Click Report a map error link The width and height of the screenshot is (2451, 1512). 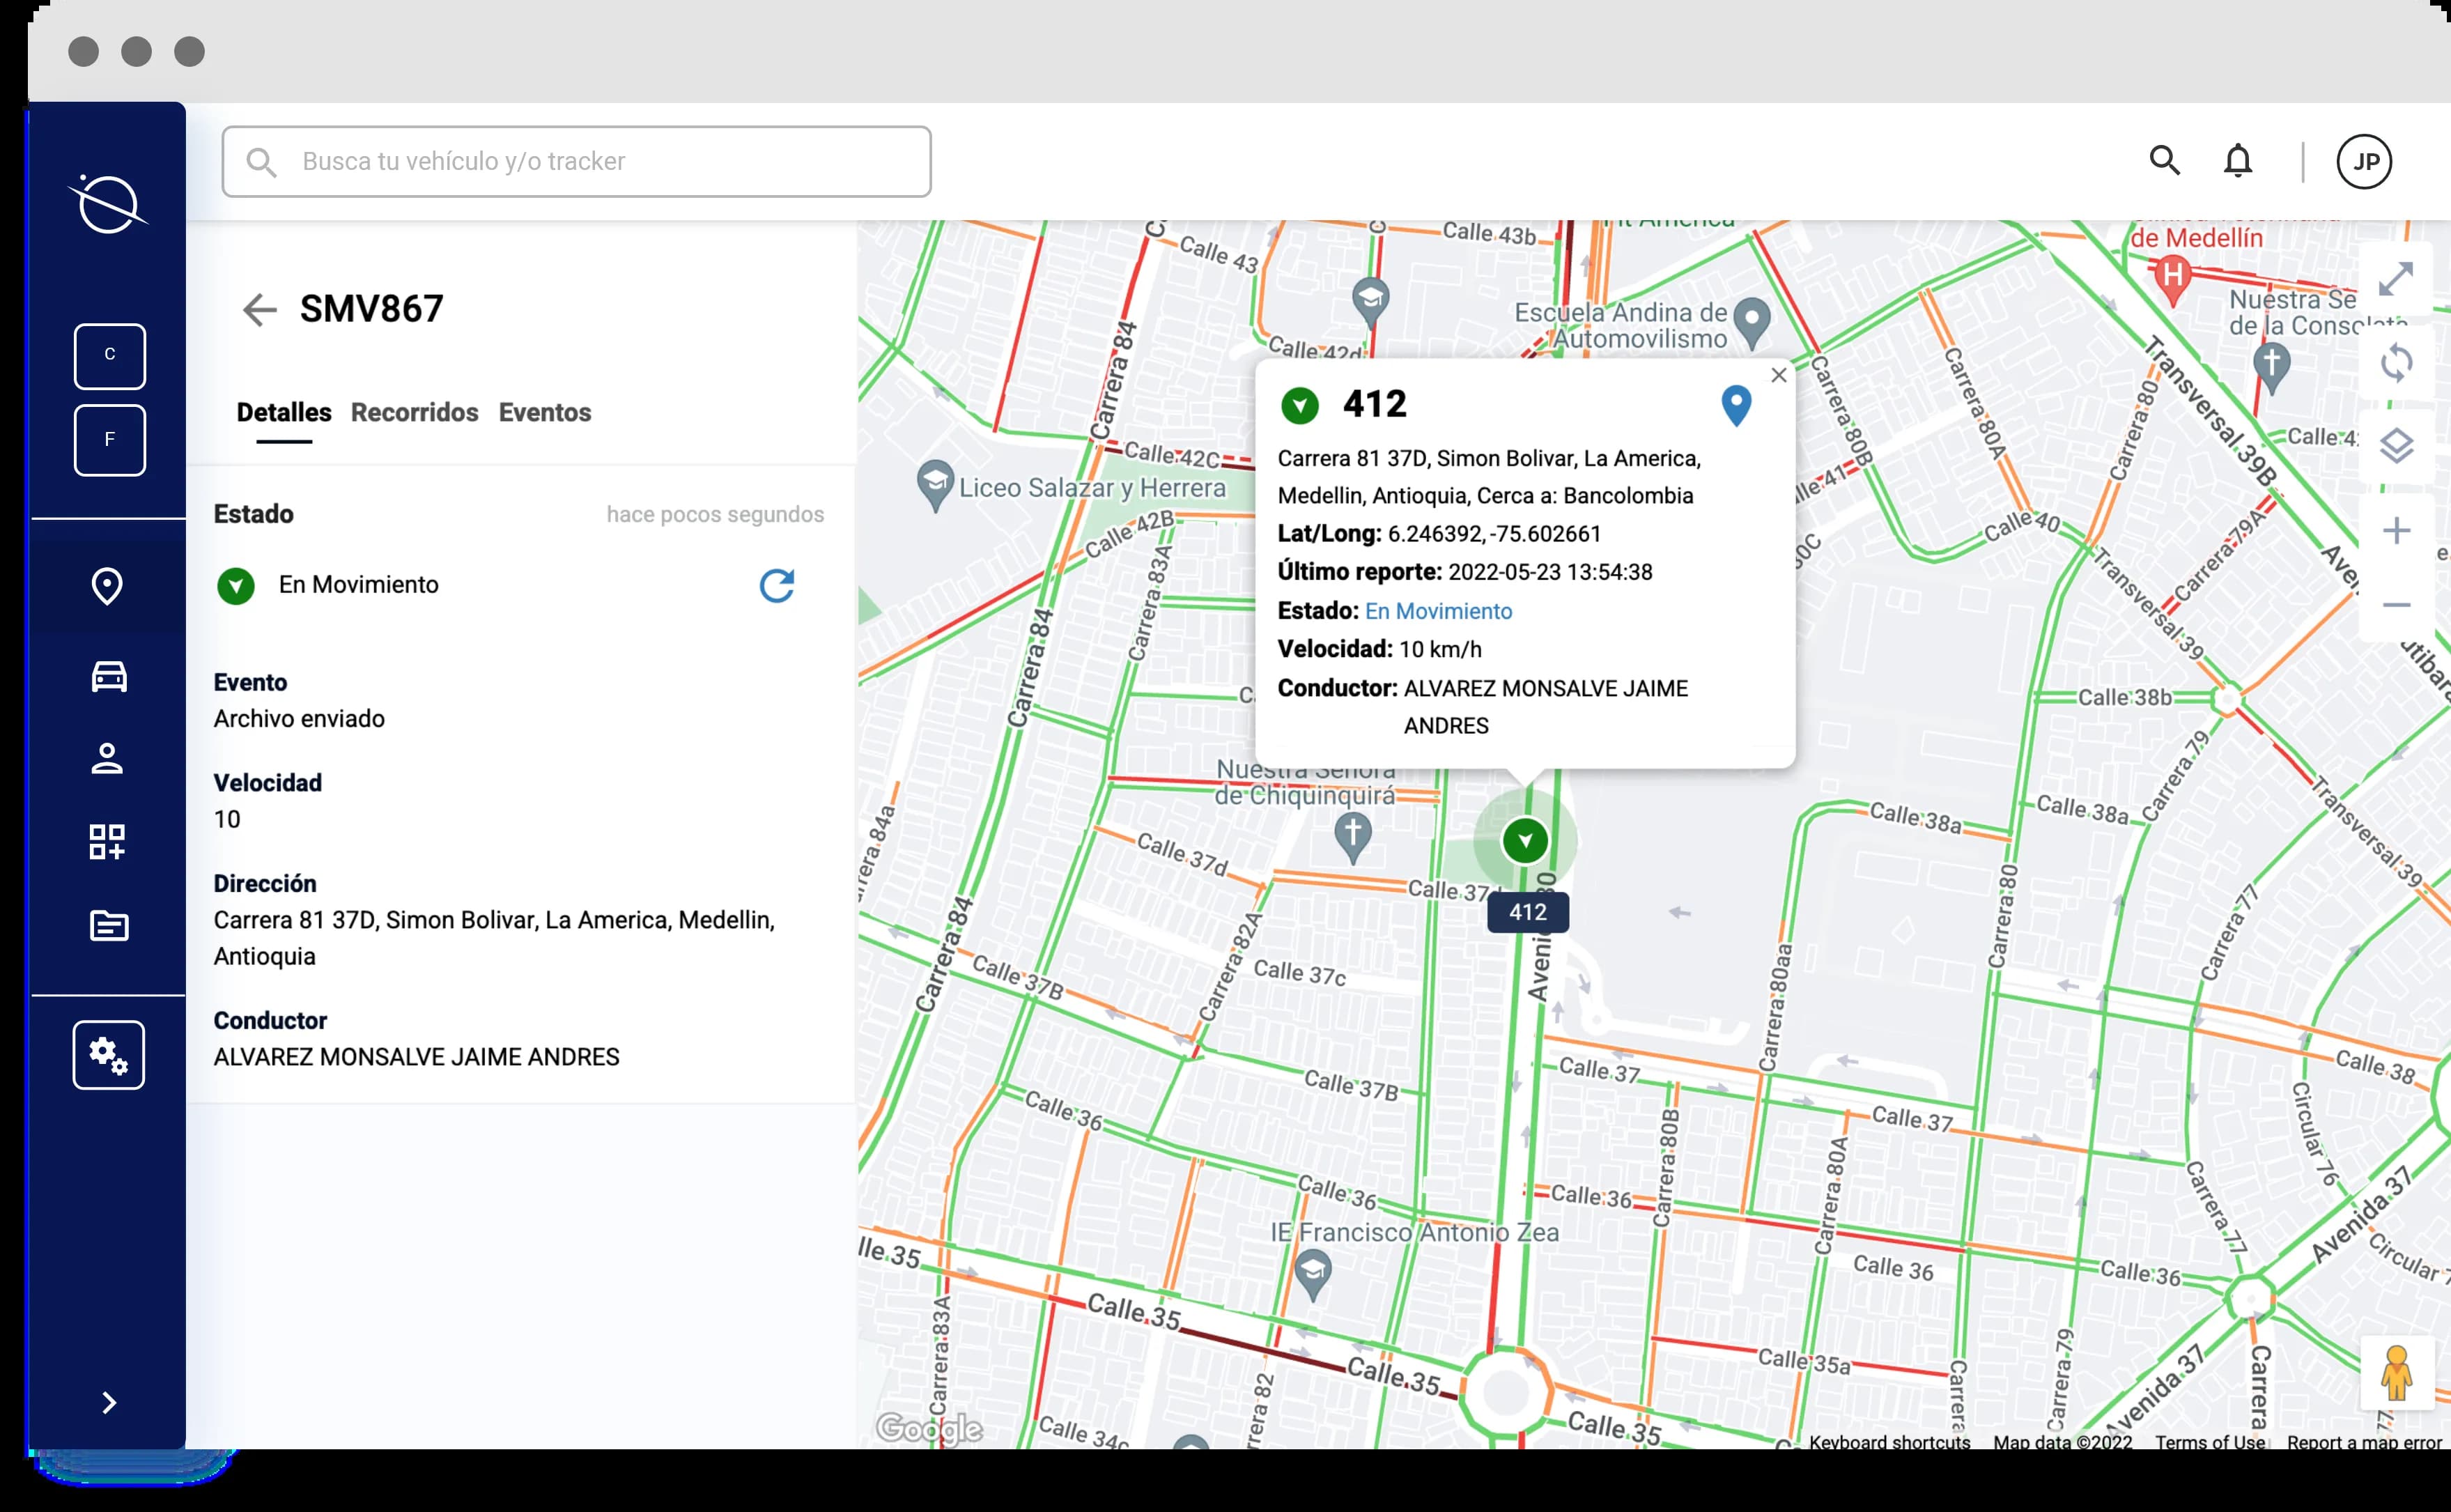(2364, 1441)
